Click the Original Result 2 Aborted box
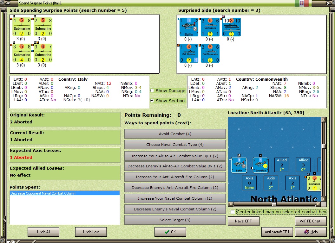Screen dimensions: 335x243 tap(65, 120)
